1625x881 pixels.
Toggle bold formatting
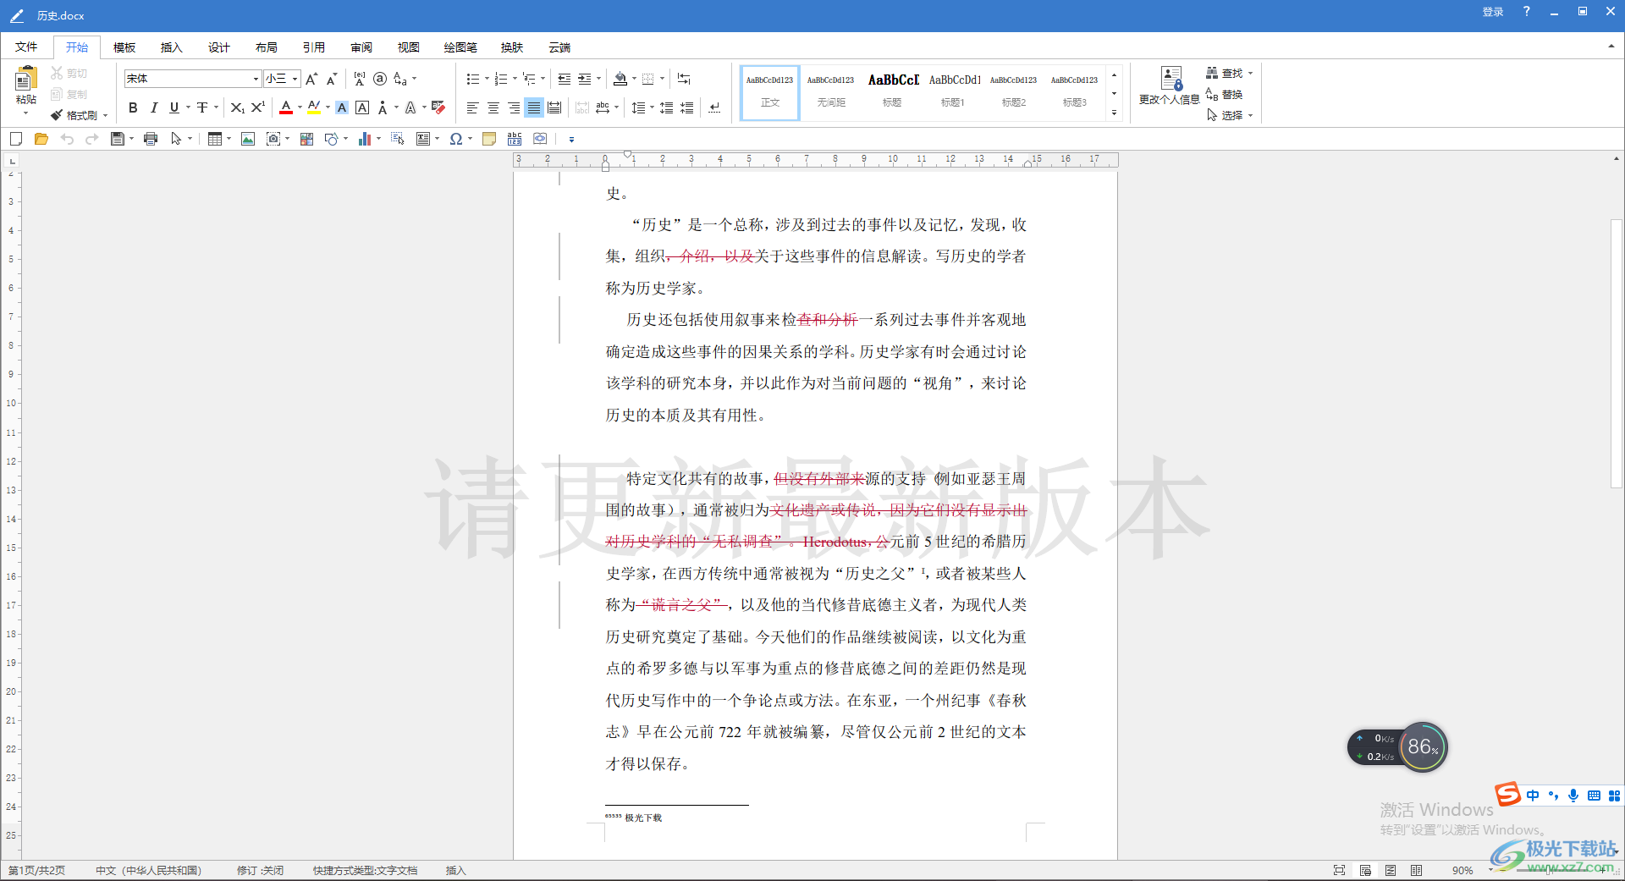[133, 107]
